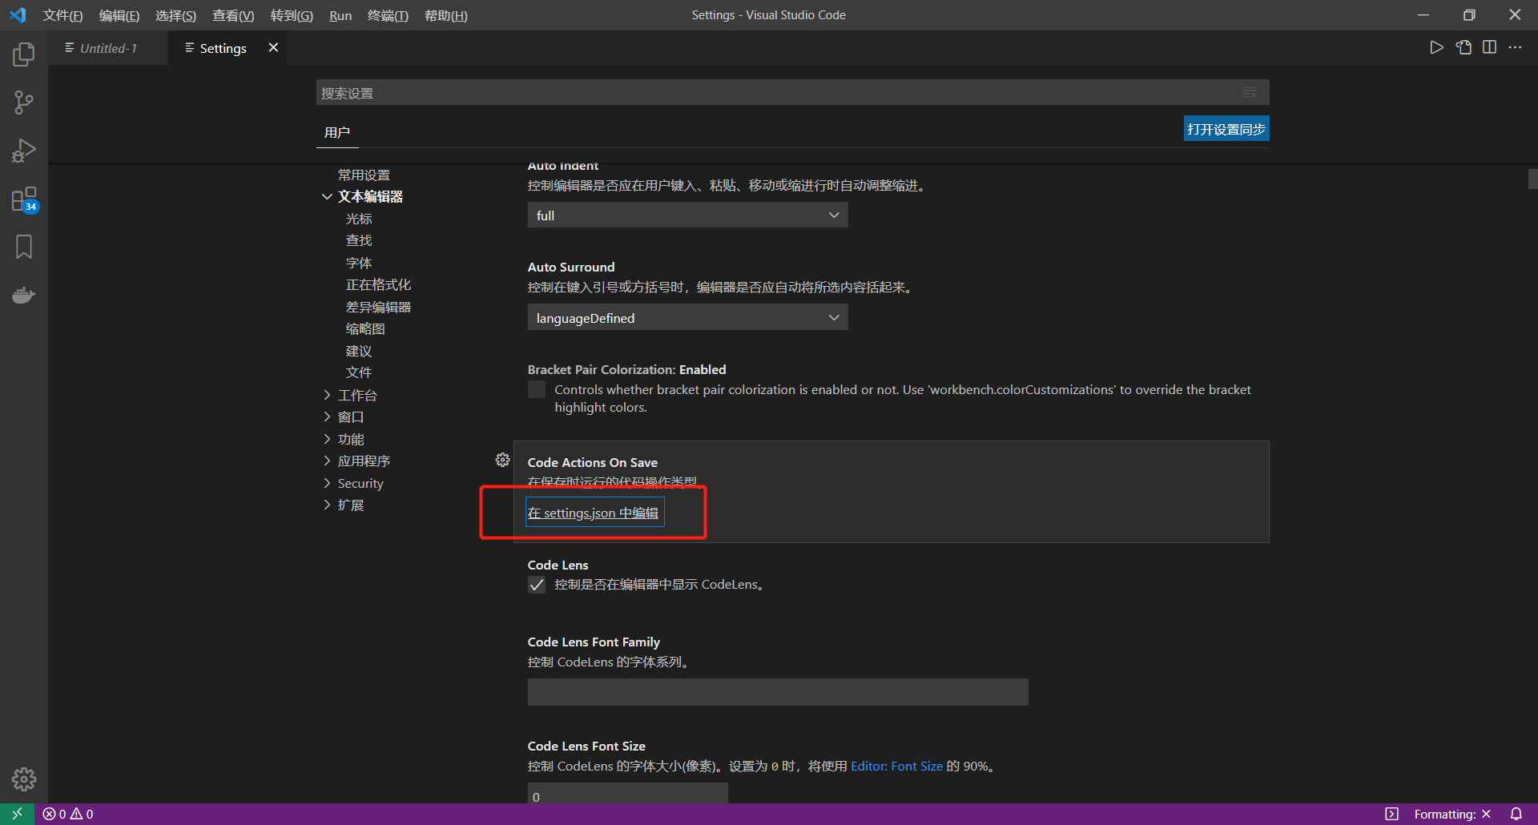1538x825 pixels.
Task: Click the terminal icon in status bar
Action: 1392,814
